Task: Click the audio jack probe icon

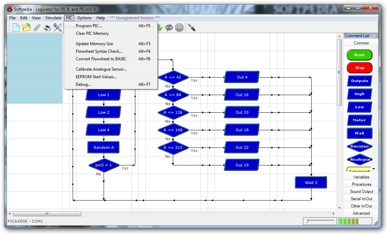Action: point(191,28)
